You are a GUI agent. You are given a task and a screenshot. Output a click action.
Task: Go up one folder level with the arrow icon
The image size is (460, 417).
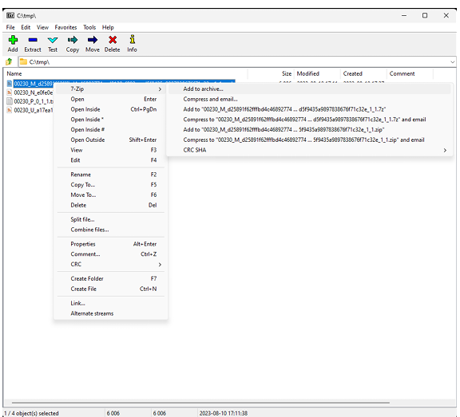coord(9,61)
